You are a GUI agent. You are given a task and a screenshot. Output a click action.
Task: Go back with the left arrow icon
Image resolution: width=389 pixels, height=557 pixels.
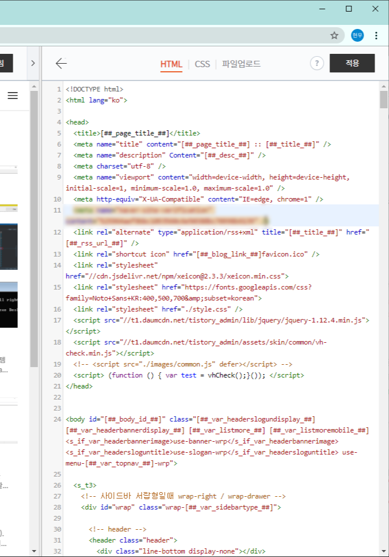point(61,63)
